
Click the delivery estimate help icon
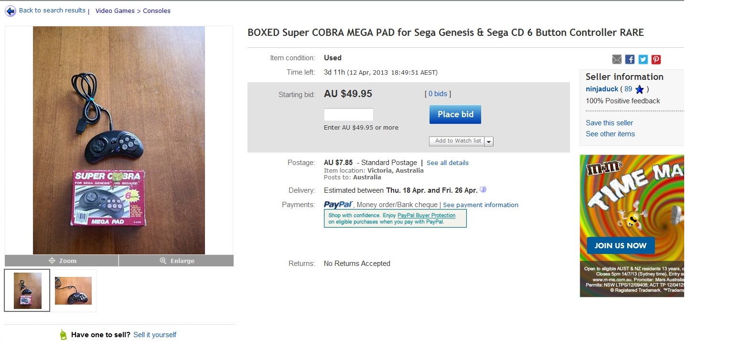[483, 189]
